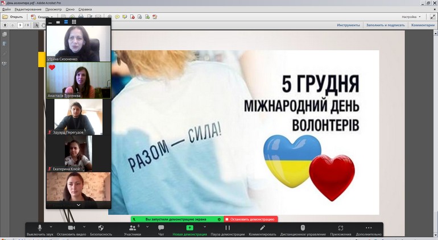
Task: Click the Открыть folder button
Action: [13, 16]
